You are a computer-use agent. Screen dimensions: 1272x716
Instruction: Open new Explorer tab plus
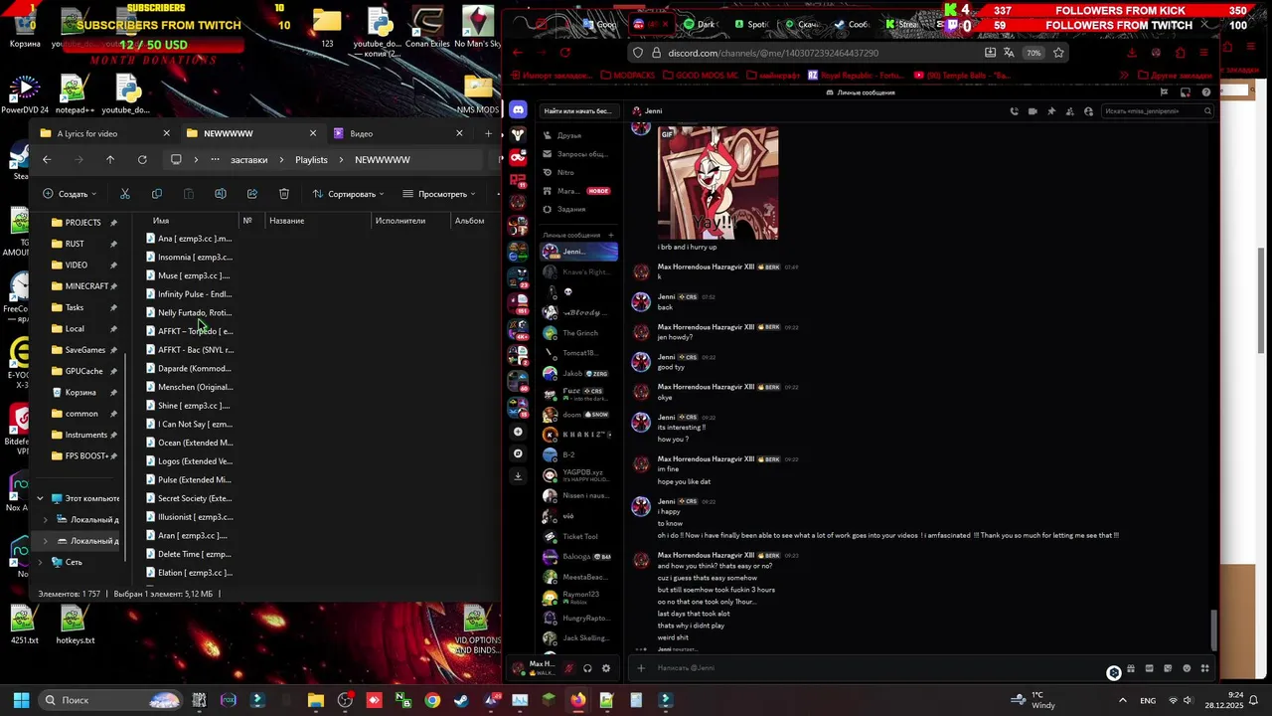pos(488,133)
